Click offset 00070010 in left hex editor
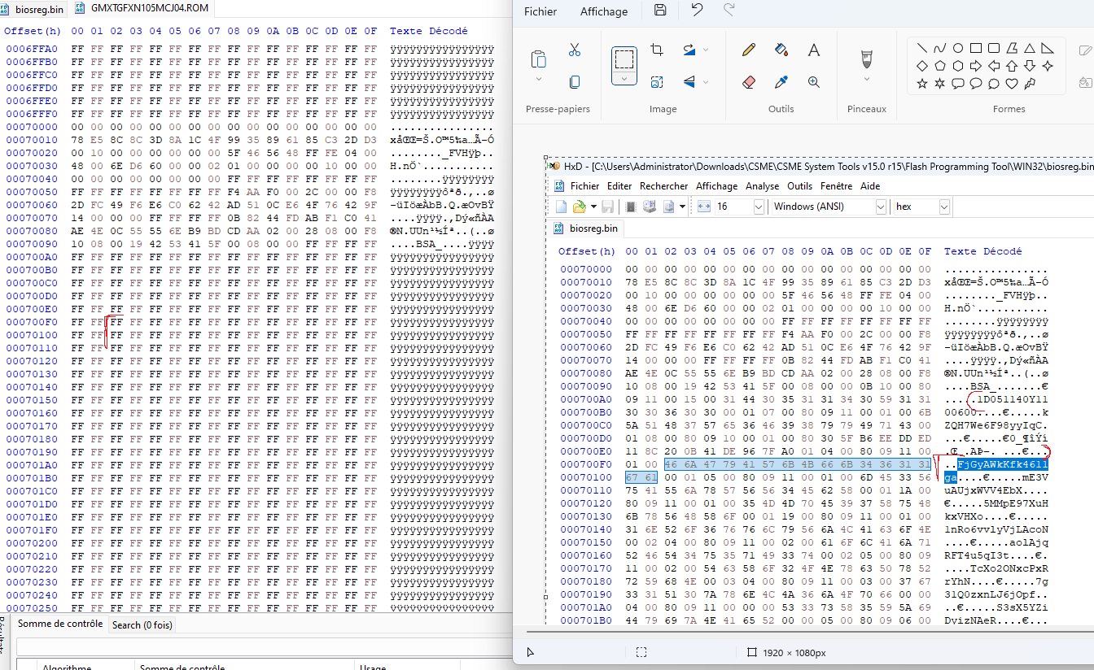The height and width of the screenshot is (670, 1094). (32, 140)
